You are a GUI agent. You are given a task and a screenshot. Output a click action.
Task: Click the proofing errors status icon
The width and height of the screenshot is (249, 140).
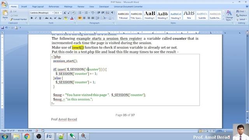pos(37,131)
